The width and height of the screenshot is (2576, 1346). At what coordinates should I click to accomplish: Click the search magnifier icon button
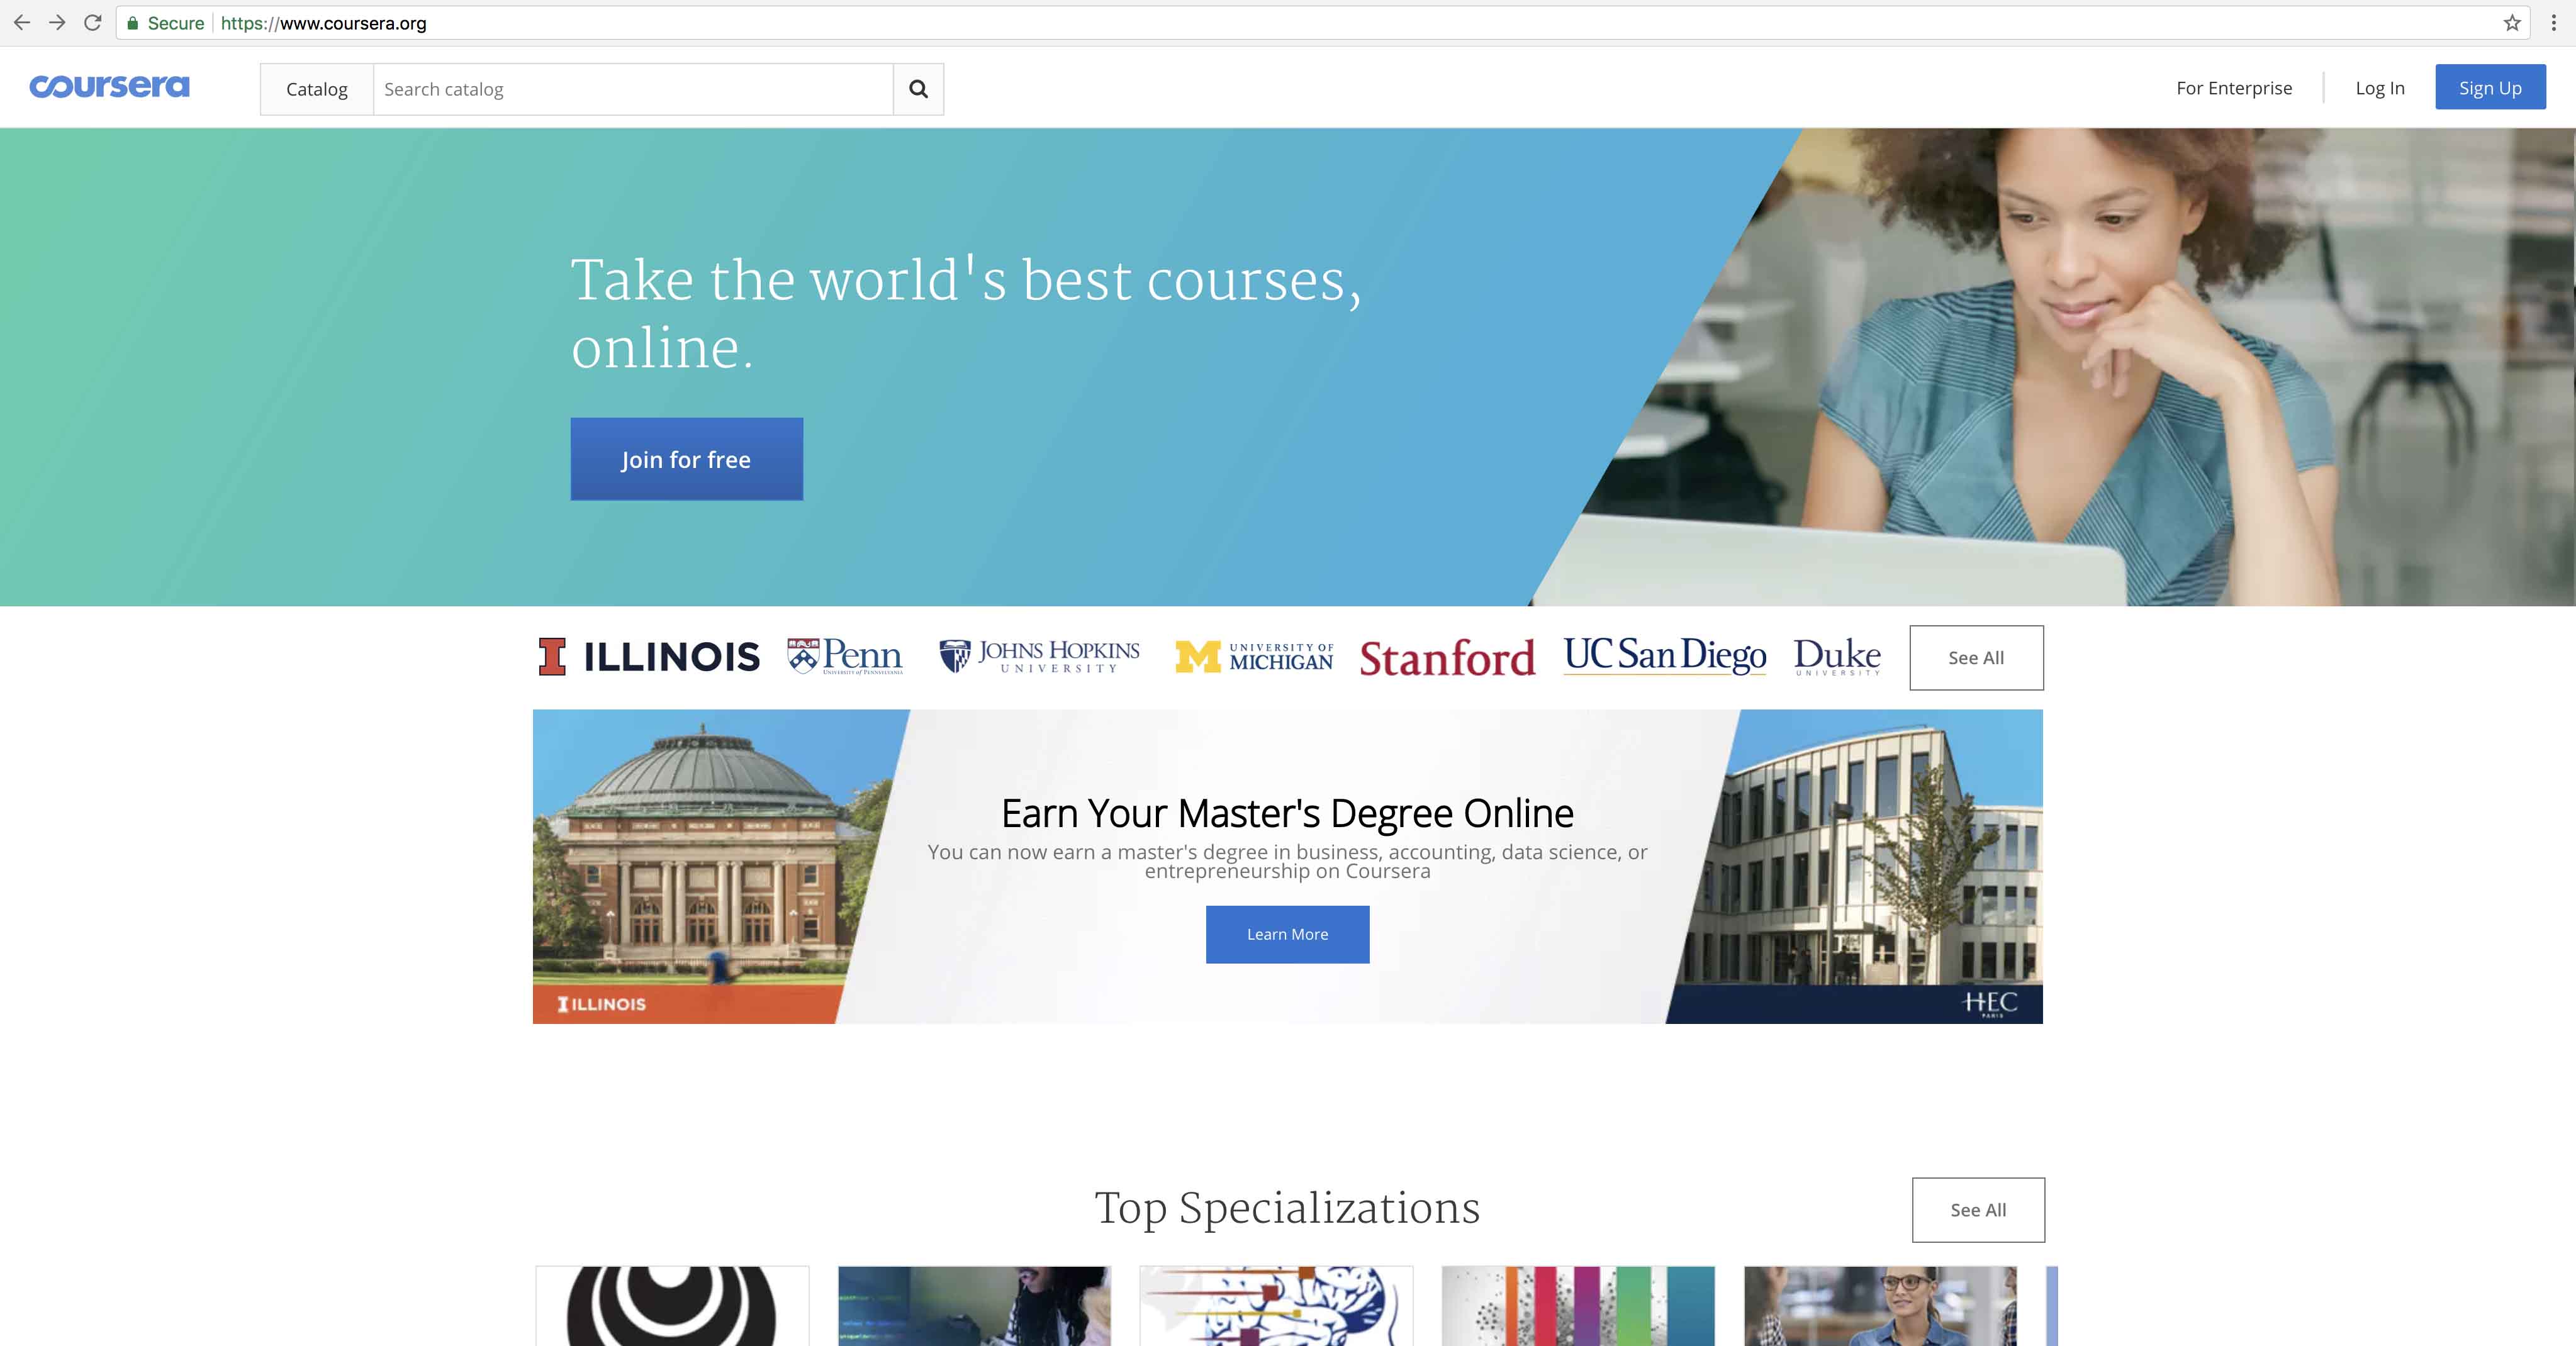pyautogui.click(x=918, y=89)
